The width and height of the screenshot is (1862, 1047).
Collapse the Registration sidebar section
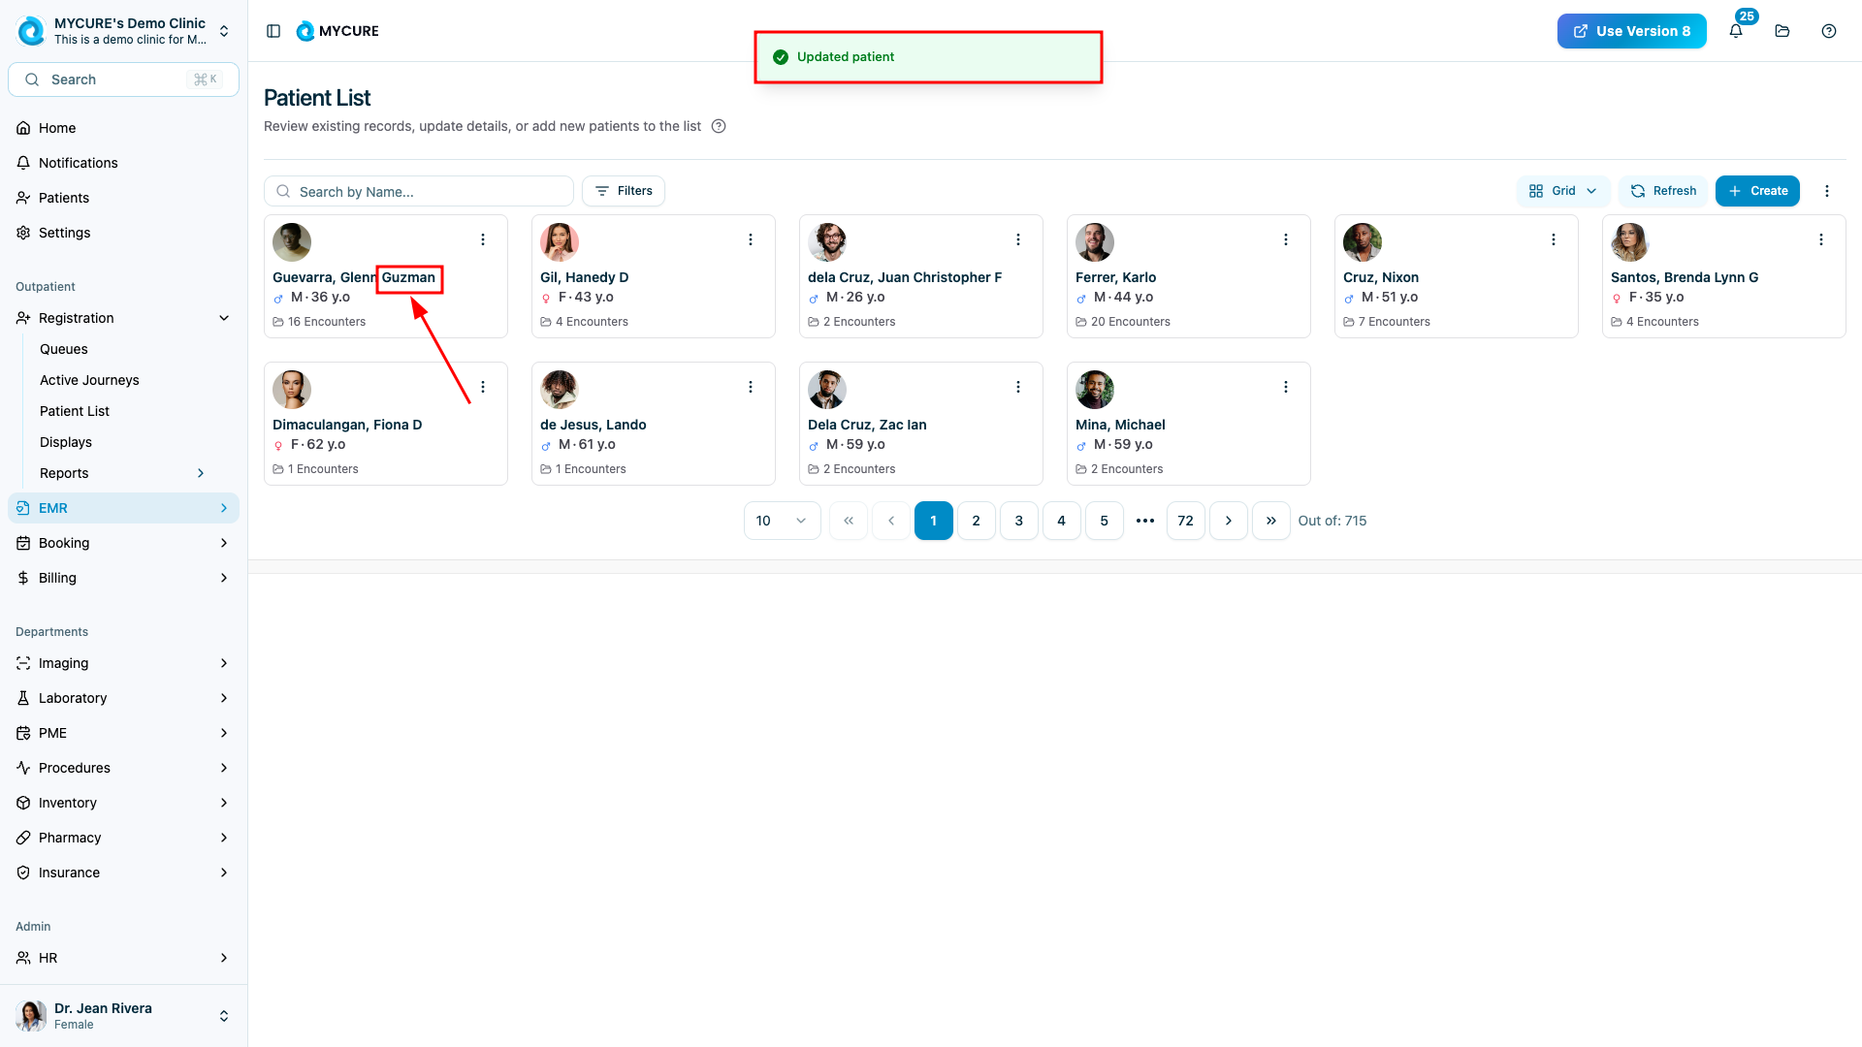224,318
